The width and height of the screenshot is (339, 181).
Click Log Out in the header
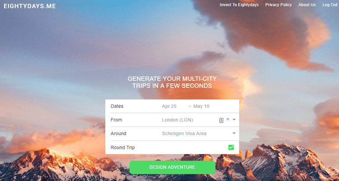[x=330, y=5]
